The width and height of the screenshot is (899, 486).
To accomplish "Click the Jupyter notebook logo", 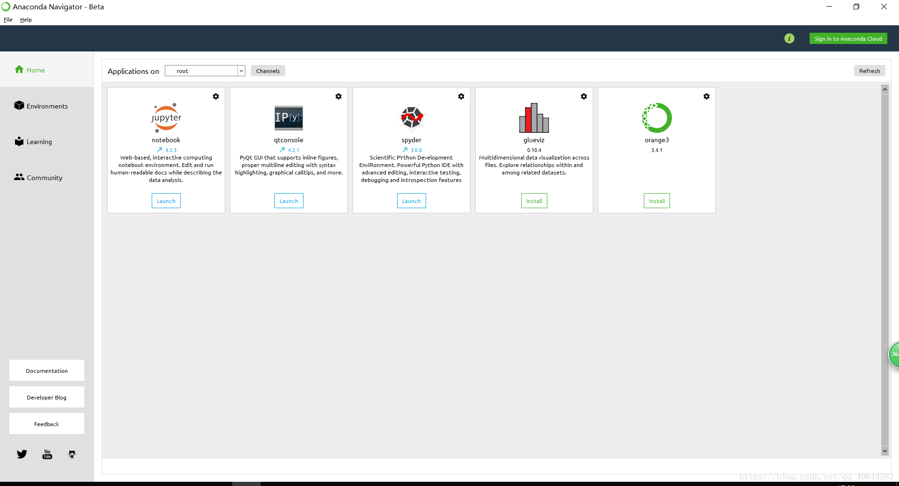I will pyautogui.click(x=166, y=118).
